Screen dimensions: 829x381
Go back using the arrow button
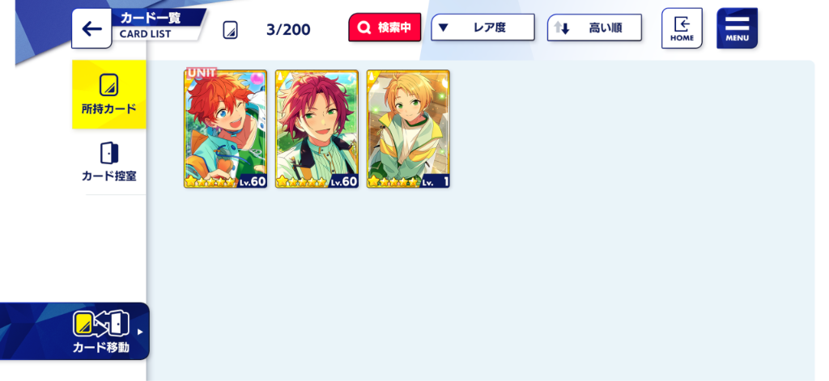pos(91,28)
